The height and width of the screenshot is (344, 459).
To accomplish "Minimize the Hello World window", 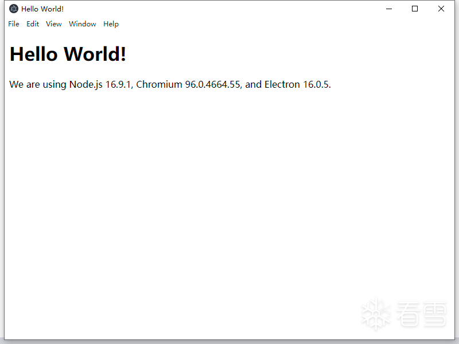I will [389, 9].
